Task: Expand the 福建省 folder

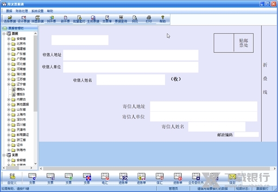Action: (x=8, y=49)
